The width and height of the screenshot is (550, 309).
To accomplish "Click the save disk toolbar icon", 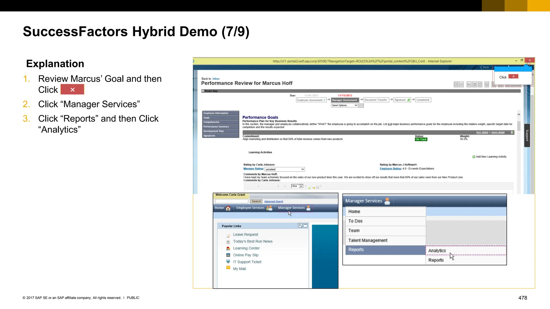I will click(x=487, y=84).
